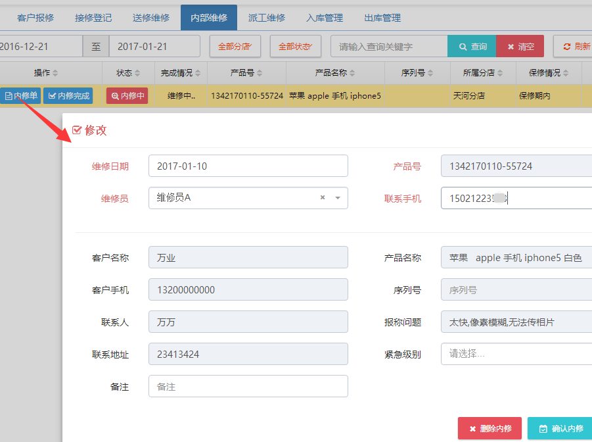Click the 维修中.. completion cell

pos(181,96)
